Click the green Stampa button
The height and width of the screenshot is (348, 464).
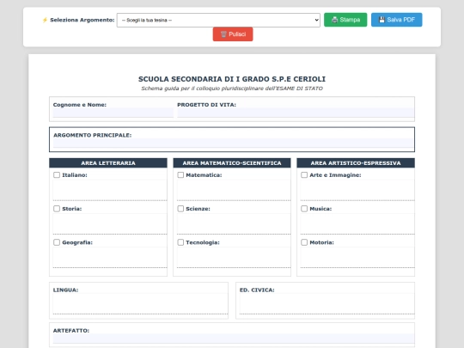[x=345, y=20]
